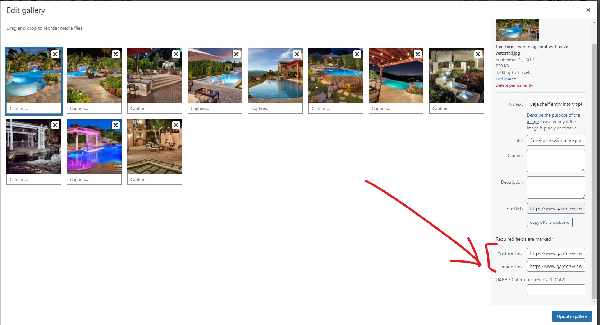Remove the first pool waterfall image from gallery
This screenshot has height=325, width=600.
click(55, 54)
